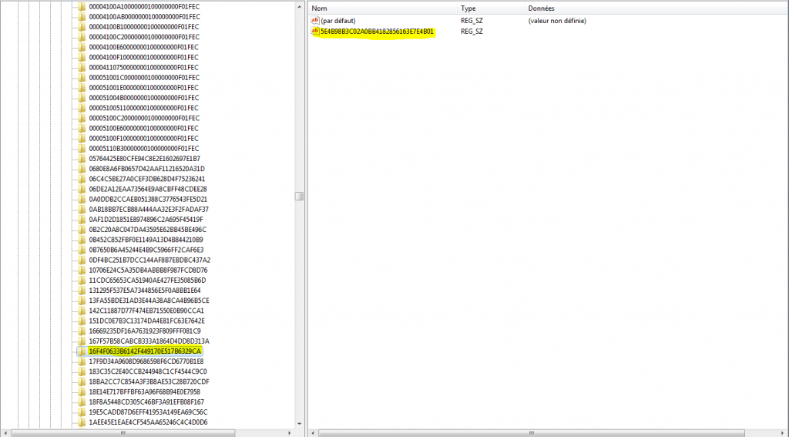Screen dimensions: 789x437
Task: Select registry key 17F9D34A9608D9686598F6CD6770B1E8
Action: pyautogui.click(x=146, y=361)
